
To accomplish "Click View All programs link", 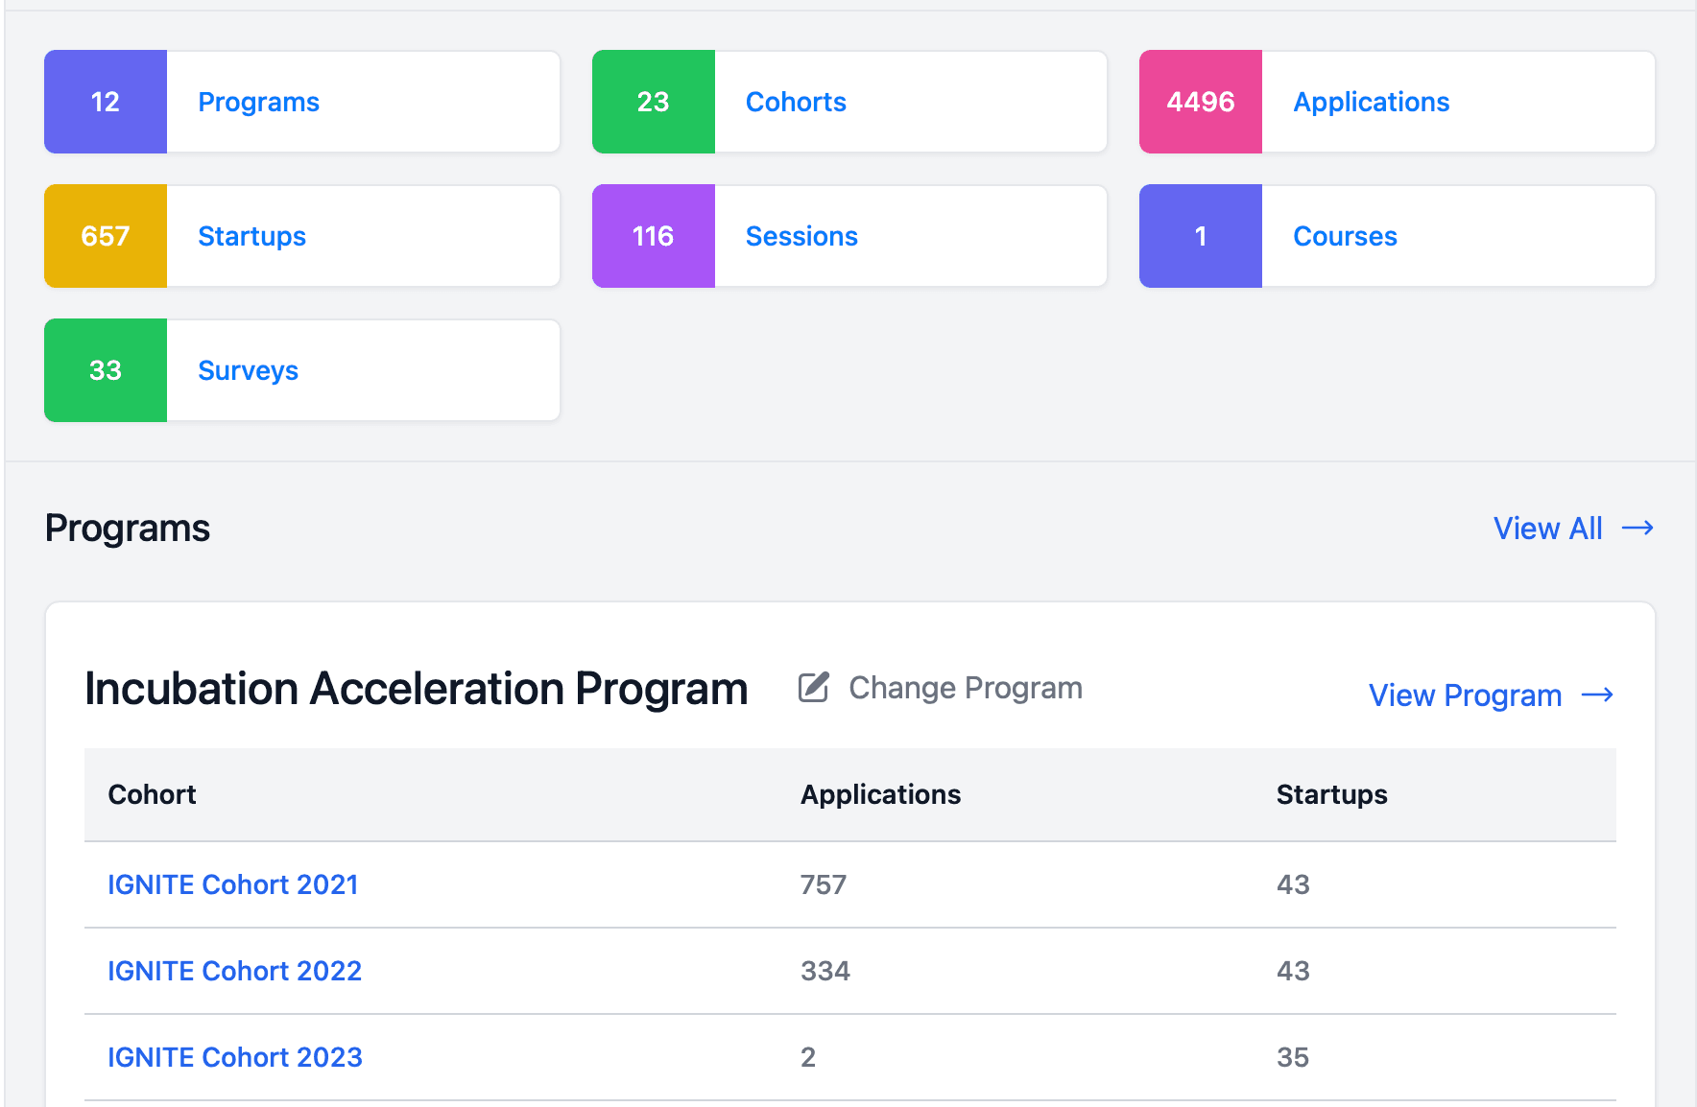I will click(x=1547, y=529).
